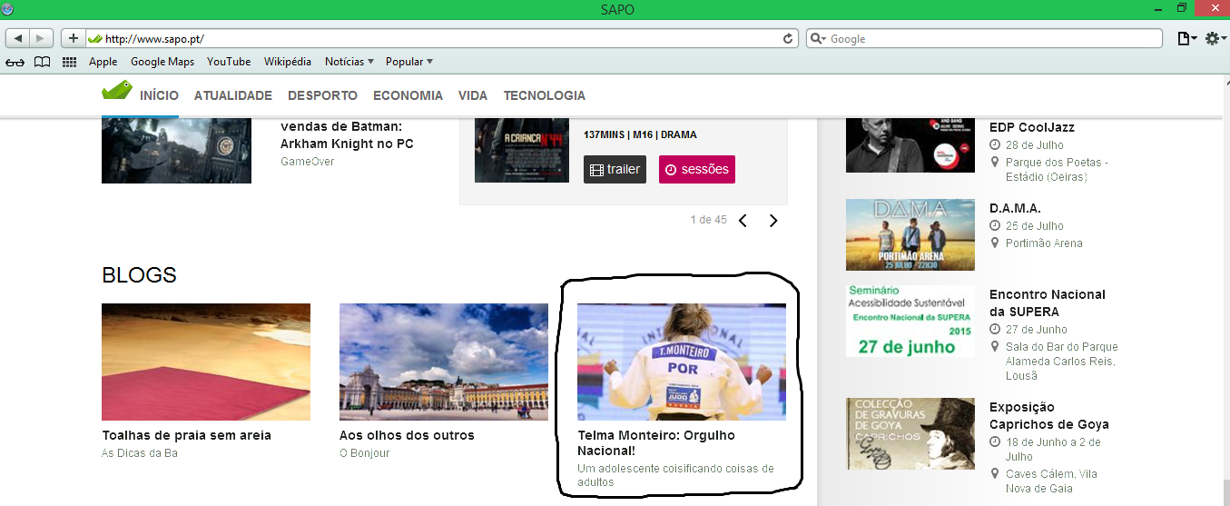Click Um adolescente coisificando coisas de adultos
Screen dimensions: 1230x506
click(675, 475)
